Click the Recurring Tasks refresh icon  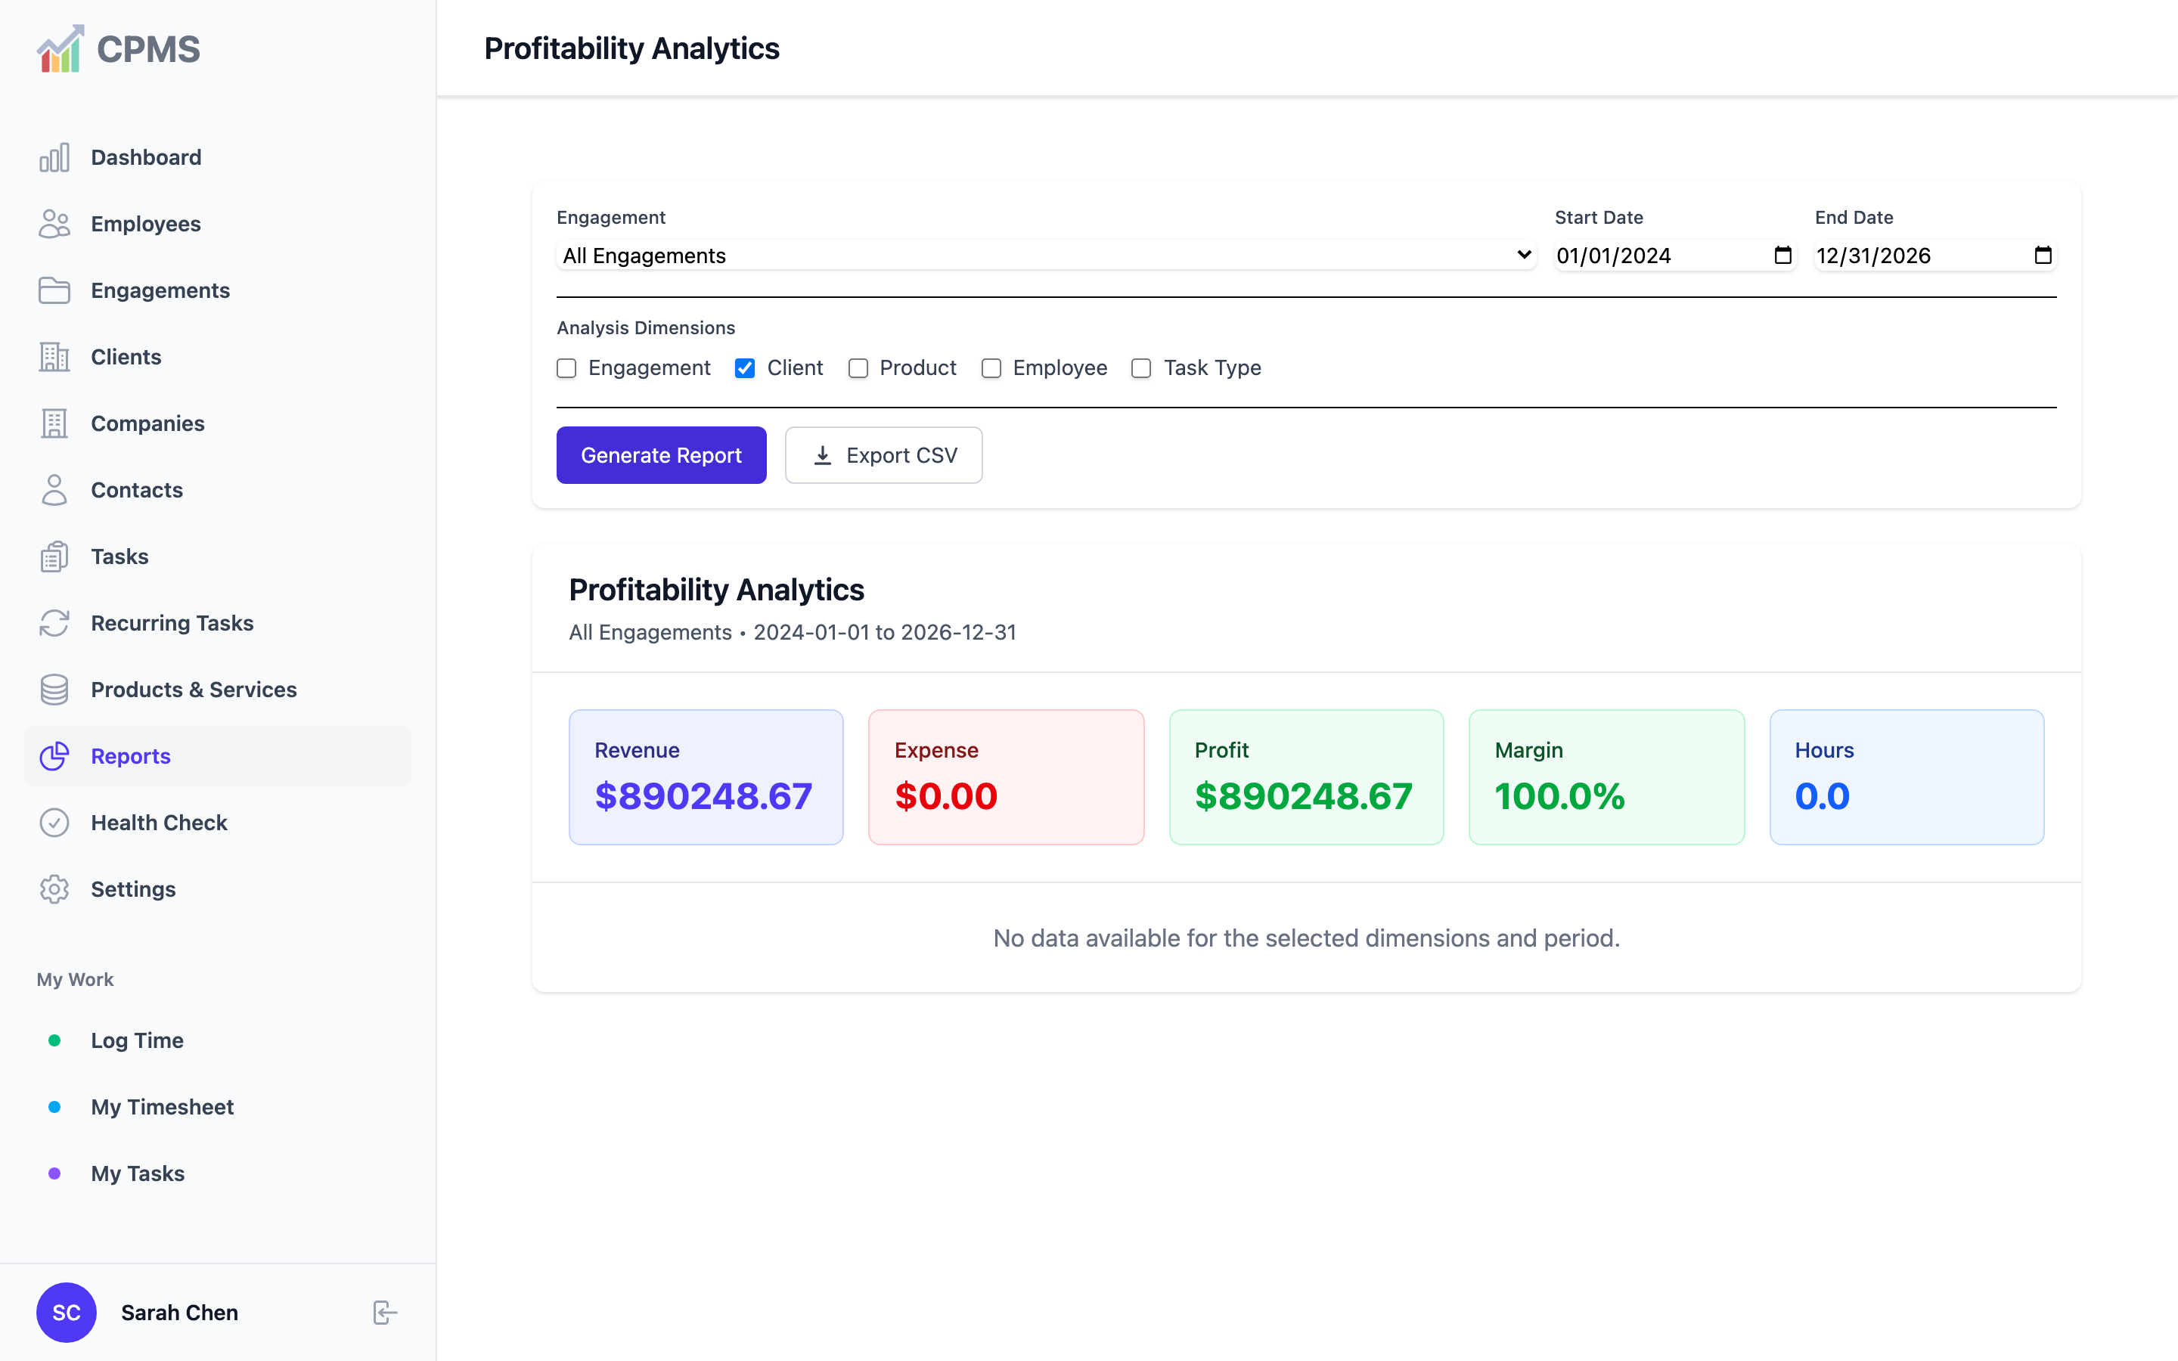point(54,624)
